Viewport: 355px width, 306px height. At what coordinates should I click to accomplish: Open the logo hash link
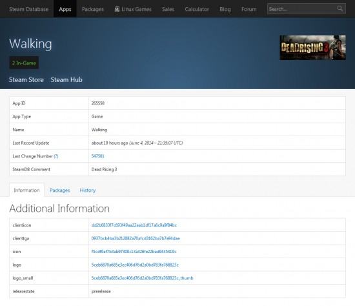coord(135,265)
